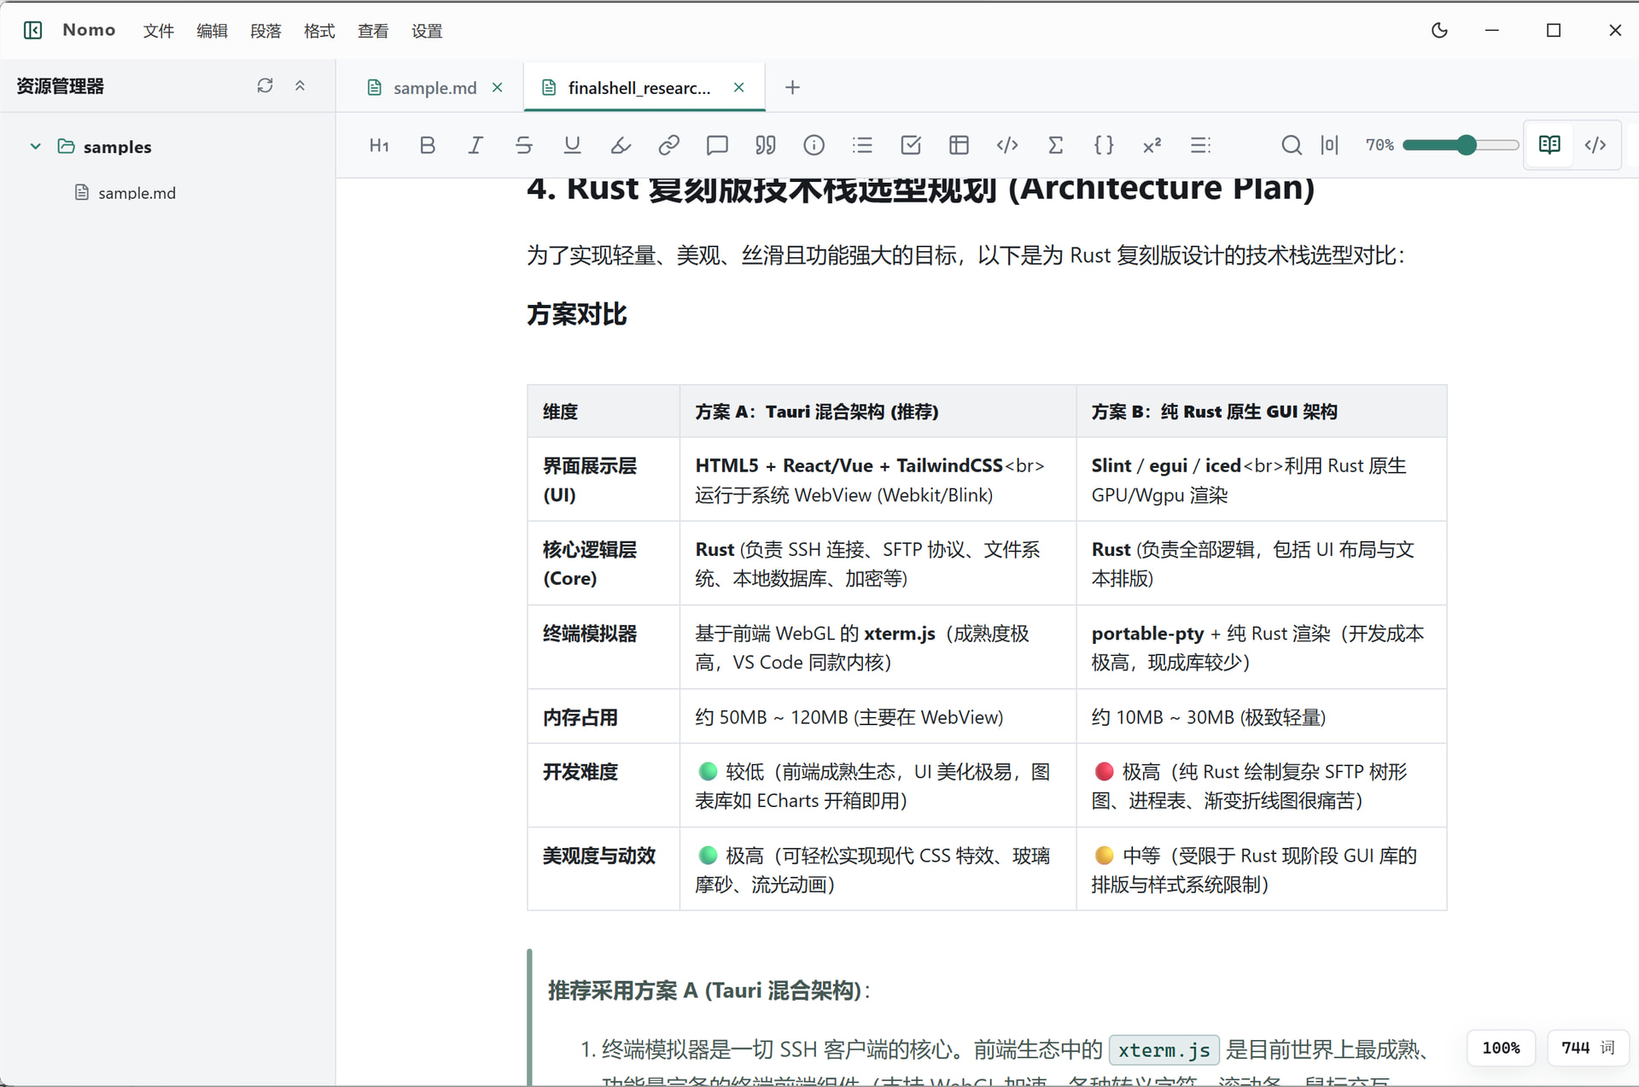Click the 开发难度 table cell
Screen dimensions: 1639x1087
[604, 786]
